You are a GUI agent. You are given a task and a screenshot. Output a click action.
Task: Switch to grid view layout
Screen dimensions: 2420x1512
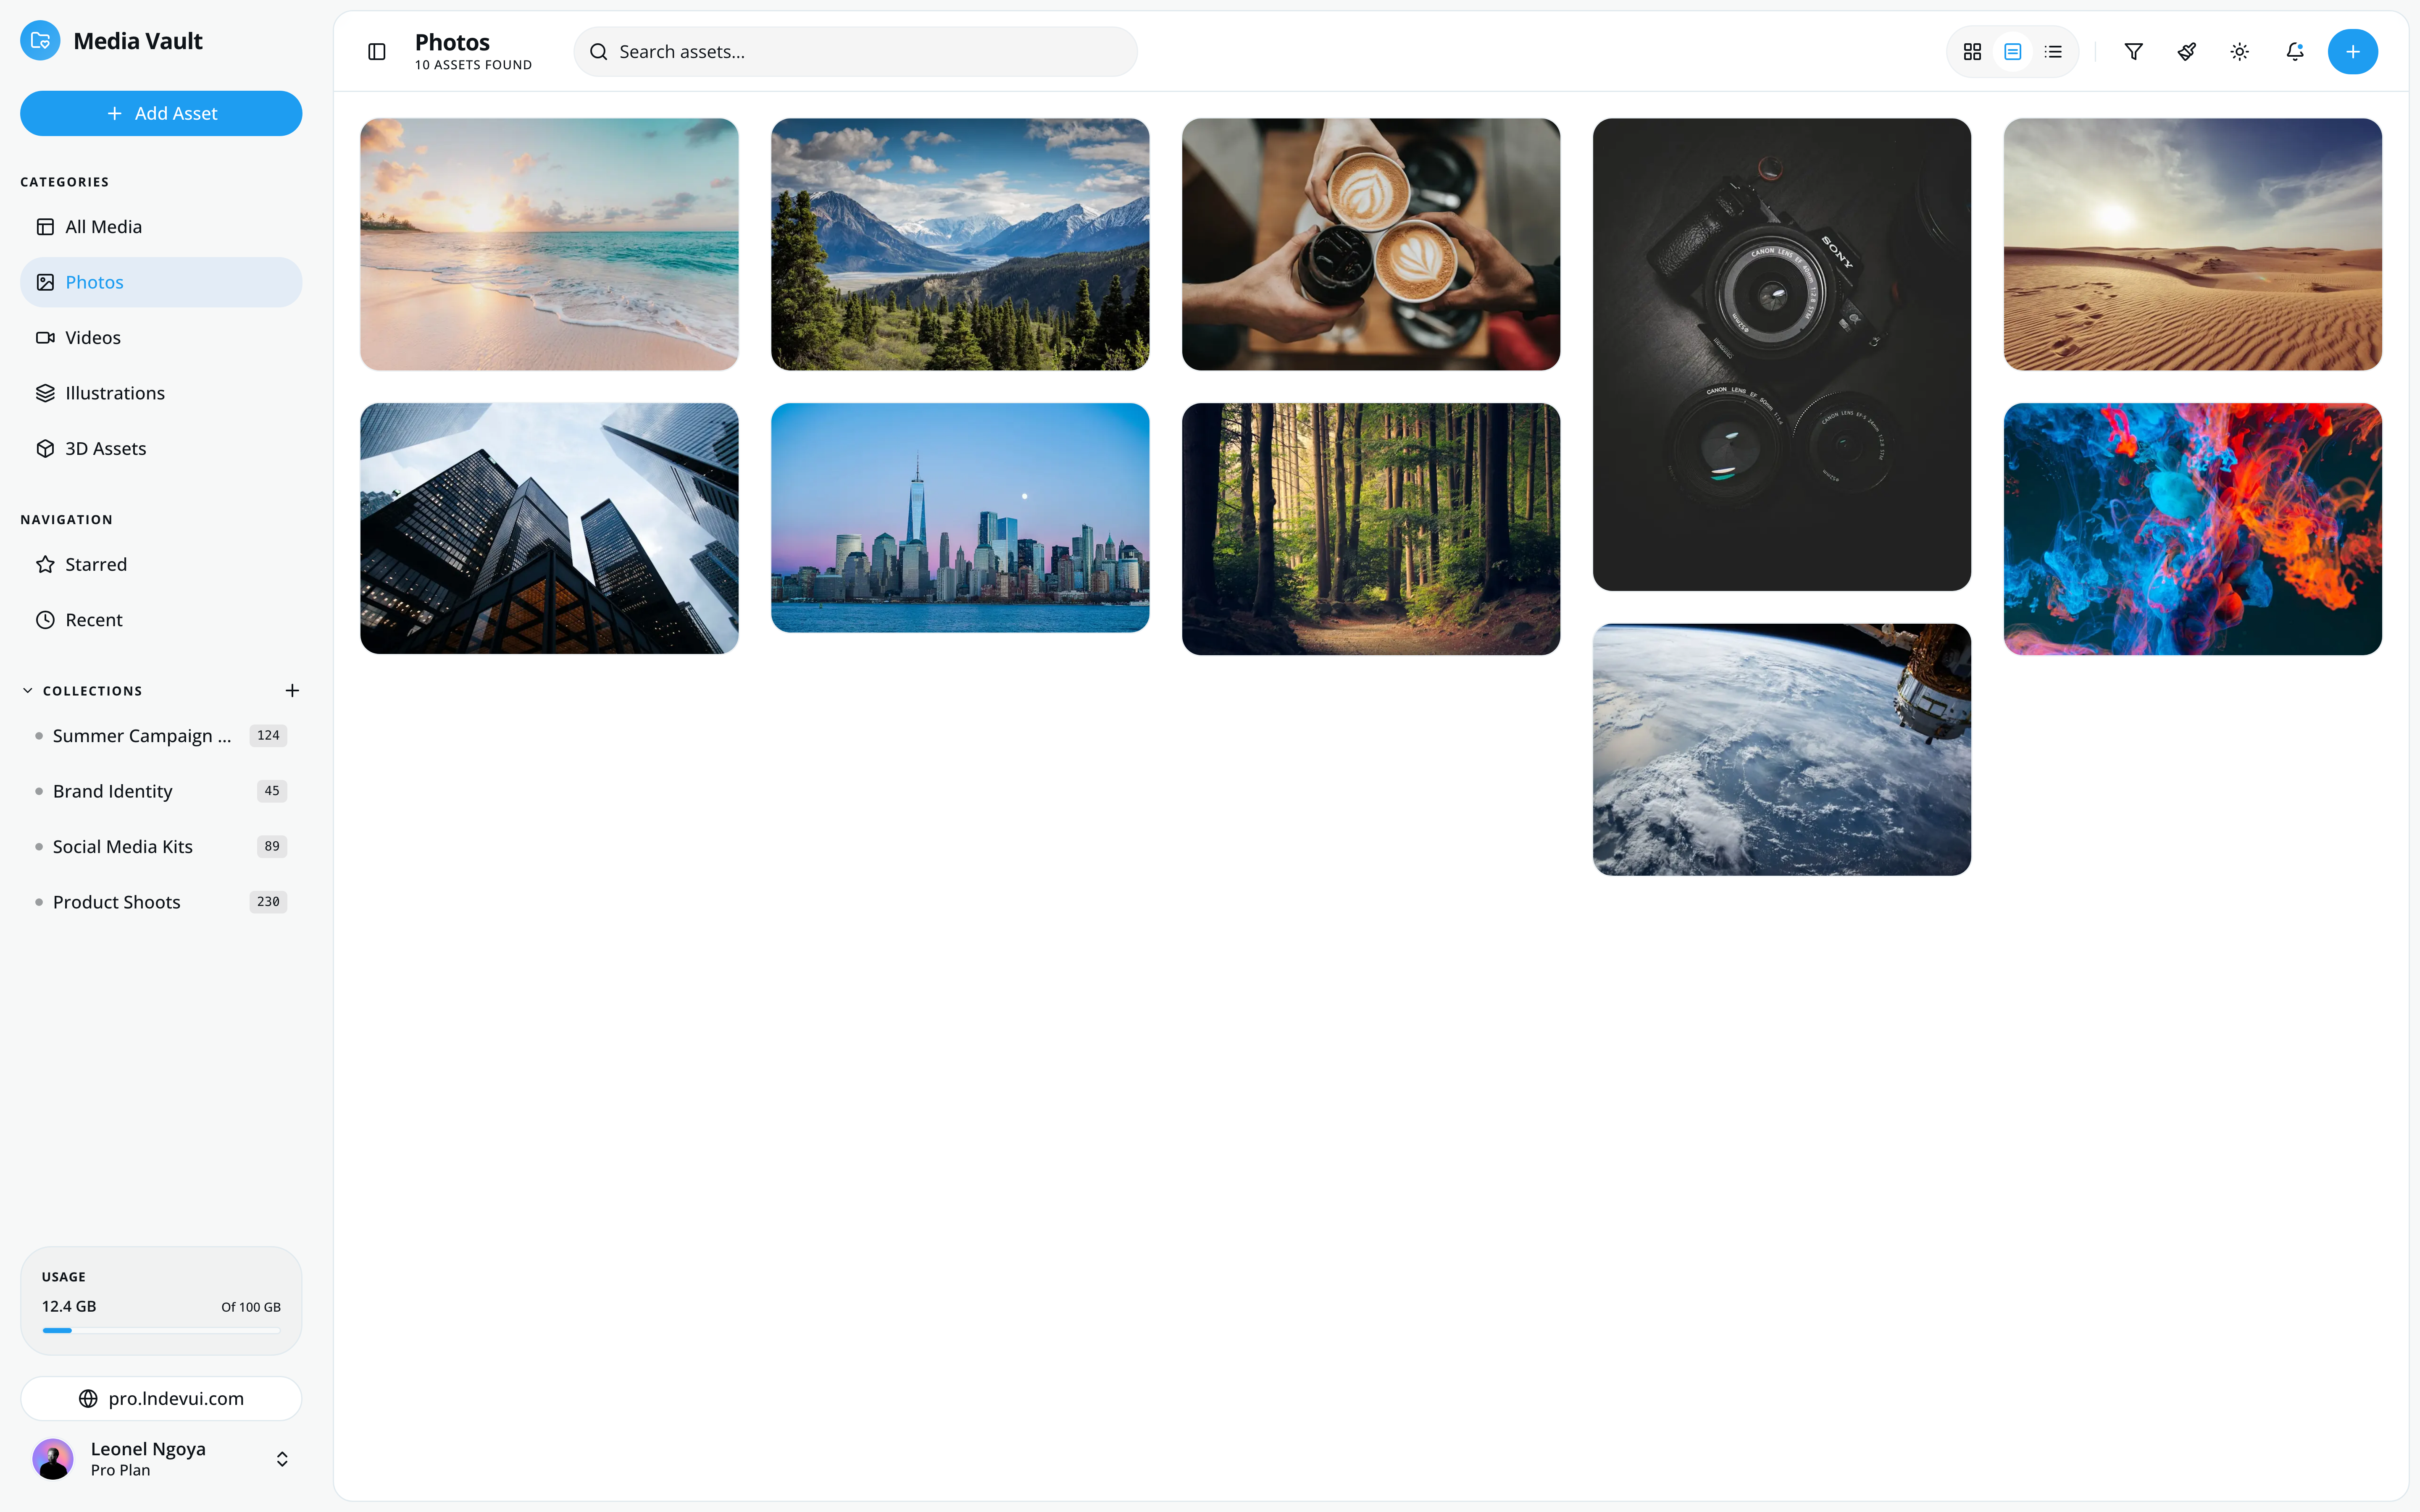coord(1972,52)
